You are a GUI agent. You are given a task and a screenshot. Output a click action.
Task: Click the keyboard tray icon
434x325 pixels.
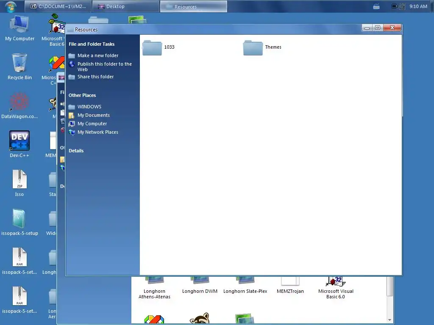(x=376, y=7)
